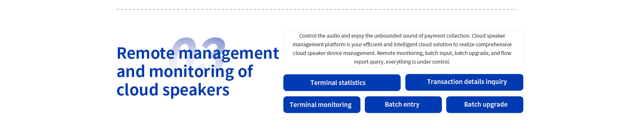Choose the Batch entry button

pyautogui.click(x=403, y=105)
